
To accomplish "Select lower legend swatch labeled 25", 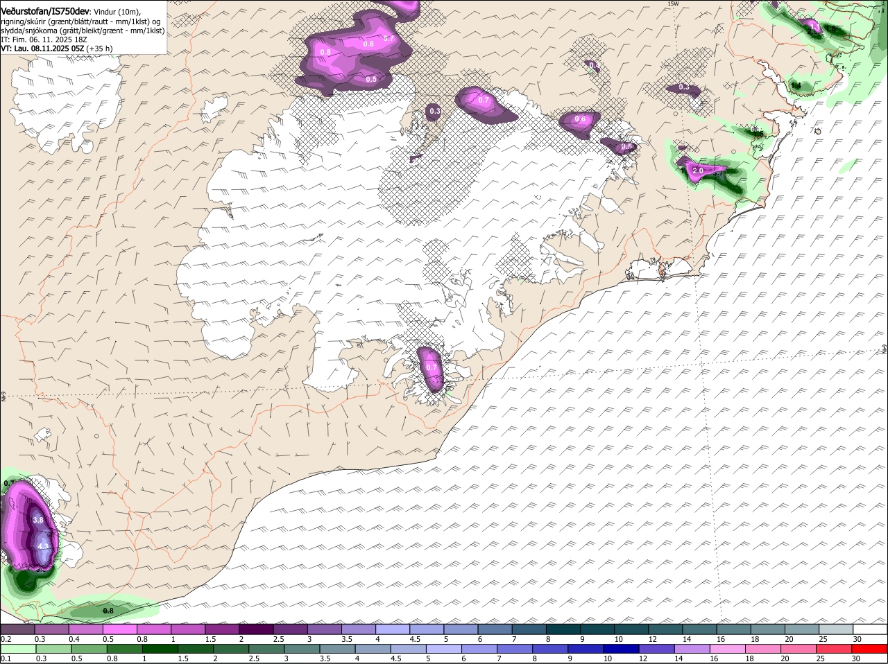I will coord(835,649).
